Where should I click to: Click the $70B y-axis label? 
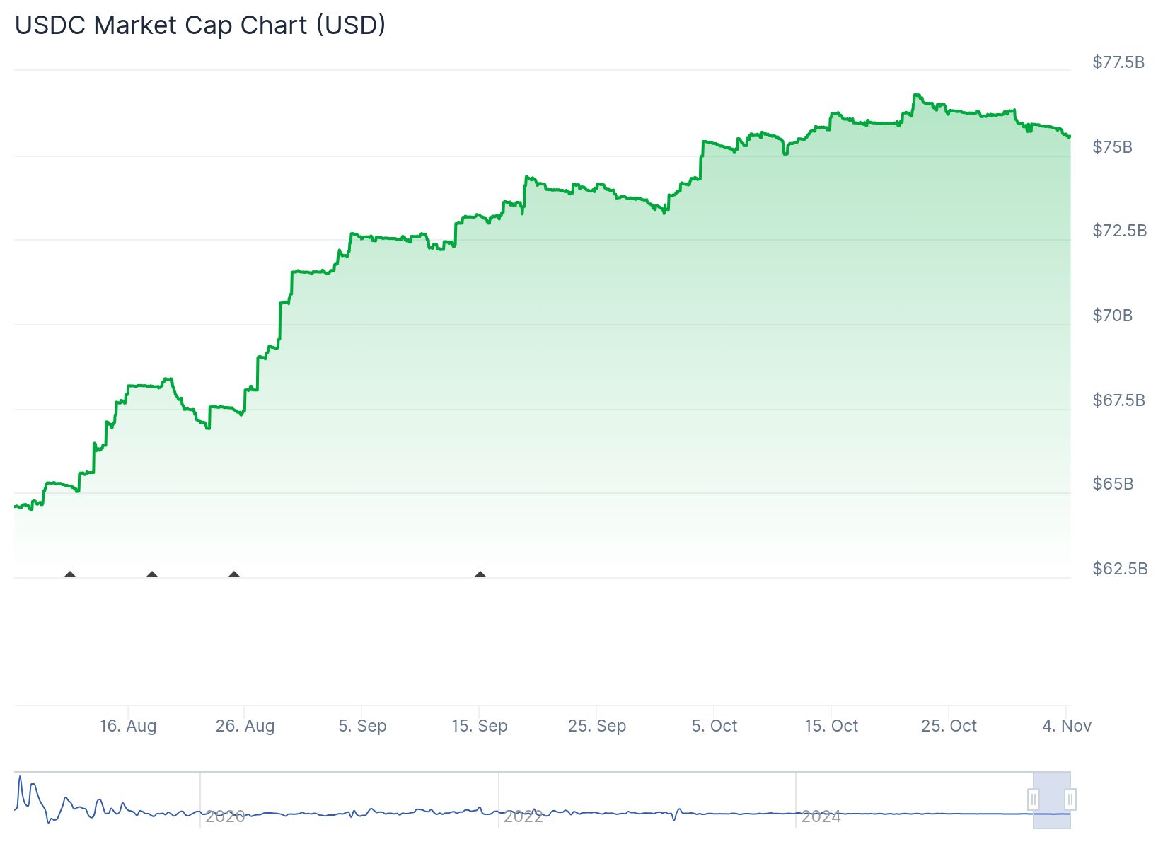pyautogui.click(x=1112, y=316)
